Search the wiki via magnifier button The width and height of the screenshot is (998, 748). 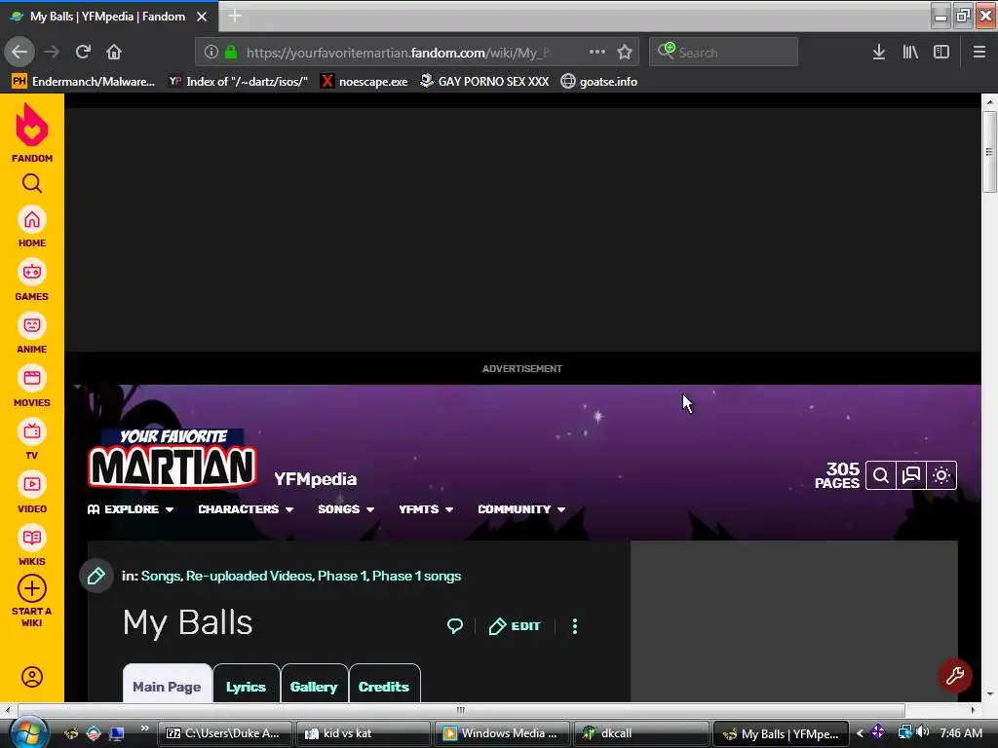(x=881, y=475)
